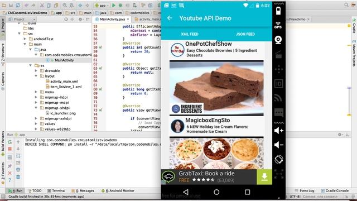Switch to the XML FEED tab
This screenshot has width=357, height=201.
point(190,34)
